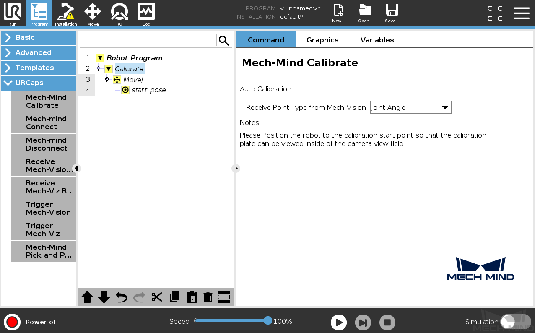This screenshot has width=535, height=333.
Task: Move the selected node up
Action: (x=87, y=297)
